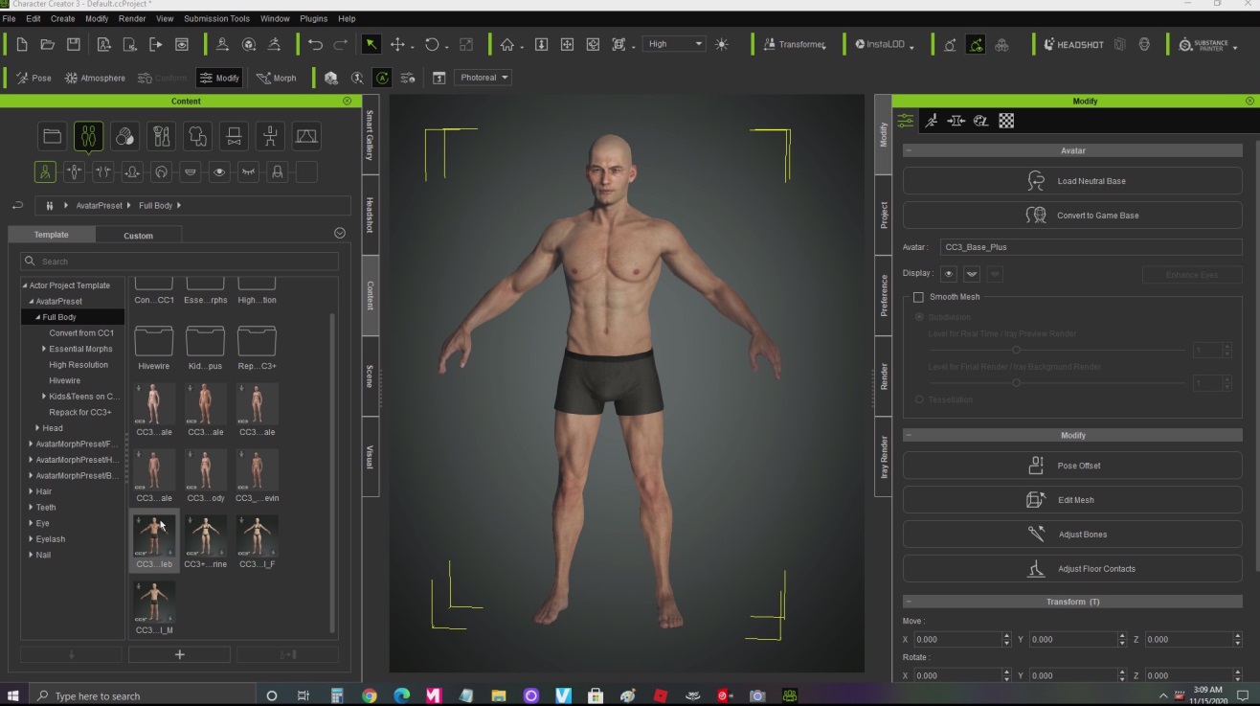The width and height of the screenshot is (1260, 706).
Task: Toggle the Morph mode button
Action: pos(276,78)
